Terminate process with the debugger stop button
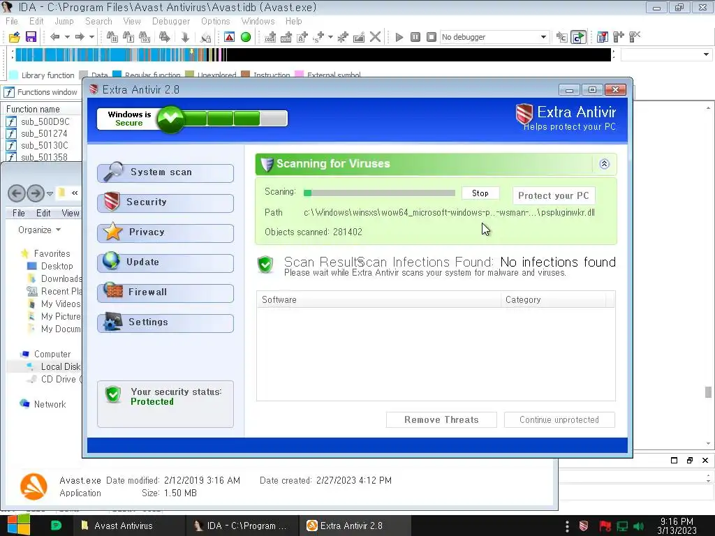715x536 pixels. 432,37
